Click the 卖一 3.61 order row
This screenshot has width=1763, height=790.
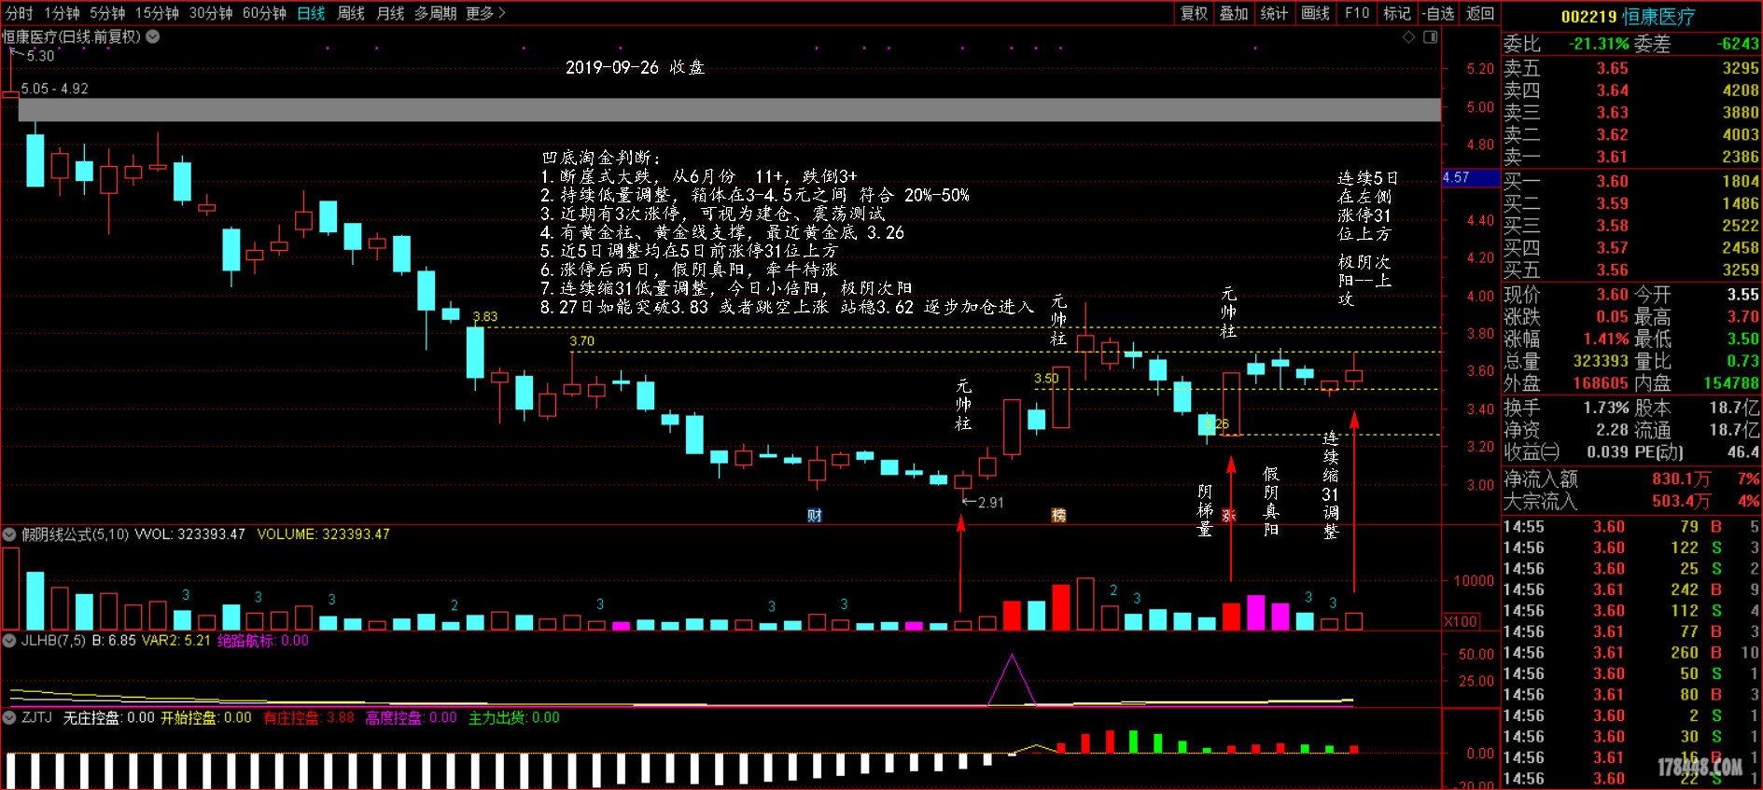(1631, 157)
